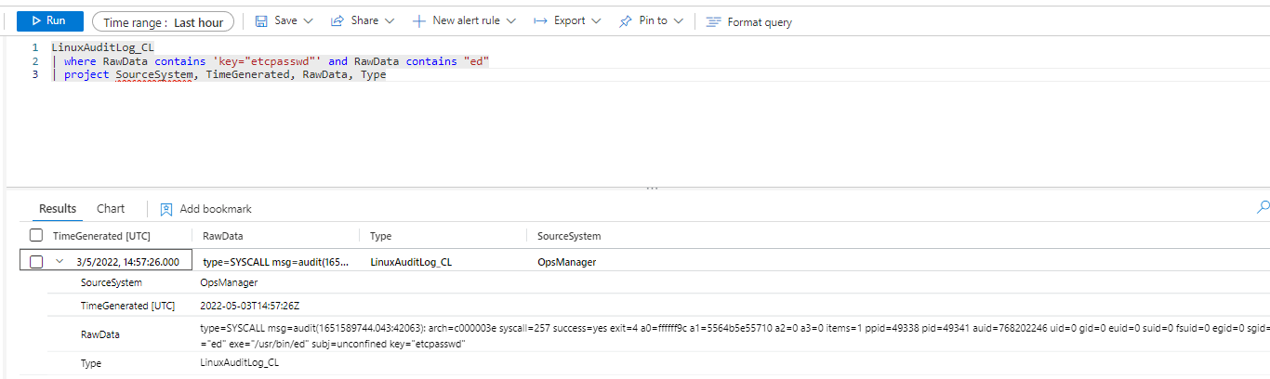The height and width of the screenshot is (379, 1270).
Task: Click the Pin to pushpin icon
Action: click(626, 20)
